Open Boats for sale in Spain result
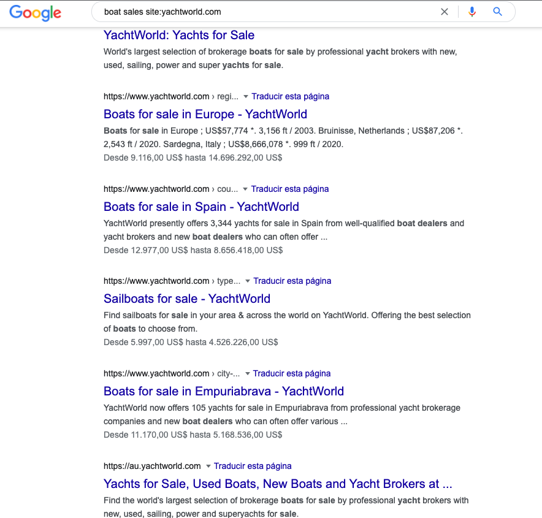Screen dimensions: 542x518 (x=201, y=207)
